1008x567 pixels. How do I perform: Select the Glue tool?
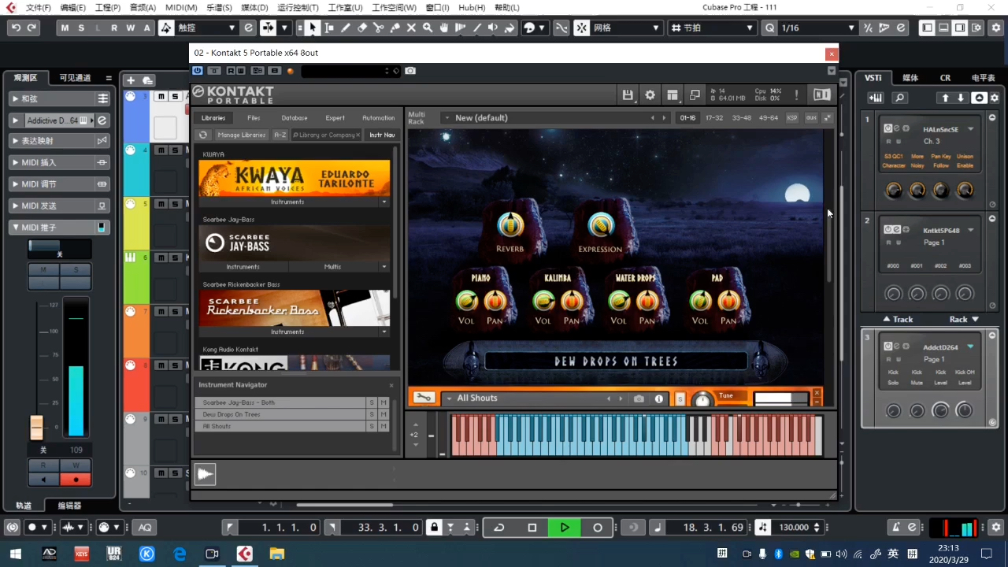click(x=395, y=28)
